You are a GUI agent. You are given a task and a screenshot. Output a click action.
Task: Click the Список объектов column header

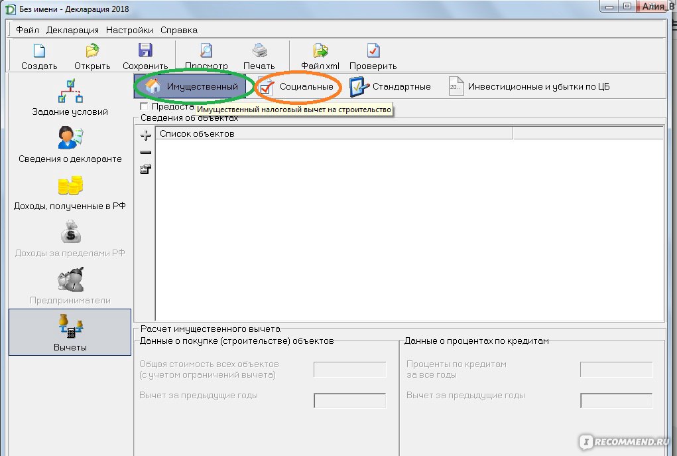(334, 133)
